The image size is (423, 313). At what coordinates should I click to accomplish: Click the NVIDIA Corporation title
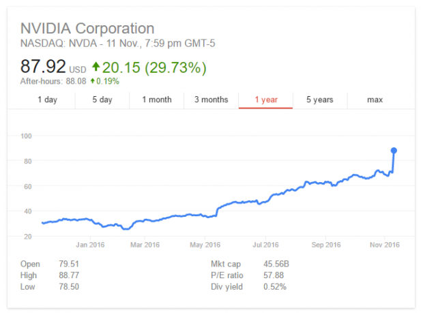click(87, 29)
